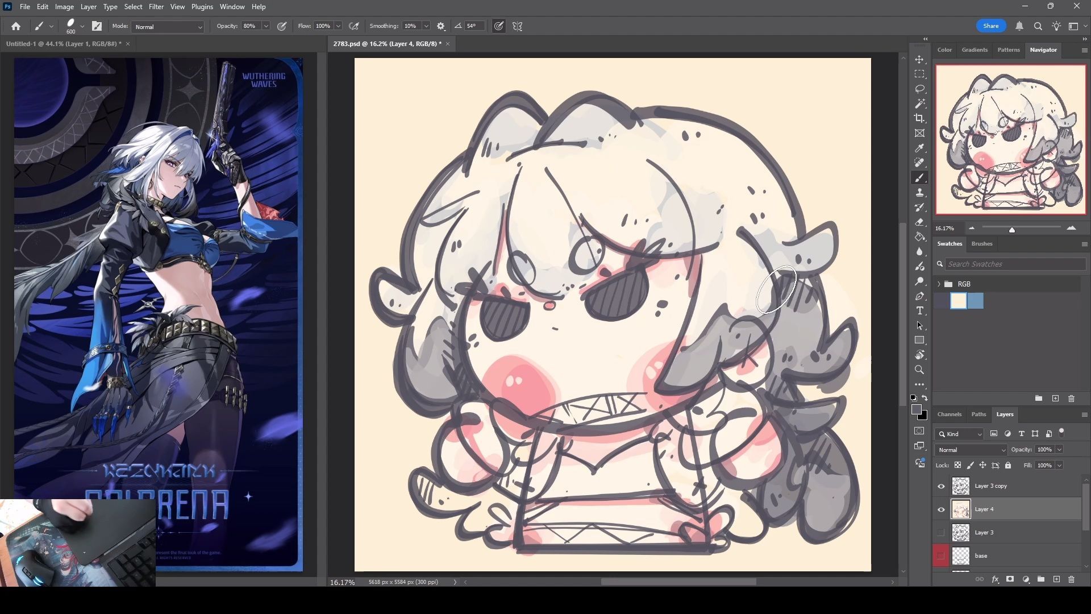Select the Frame tool
The image size is (1091, 614).
coord(919,133)
